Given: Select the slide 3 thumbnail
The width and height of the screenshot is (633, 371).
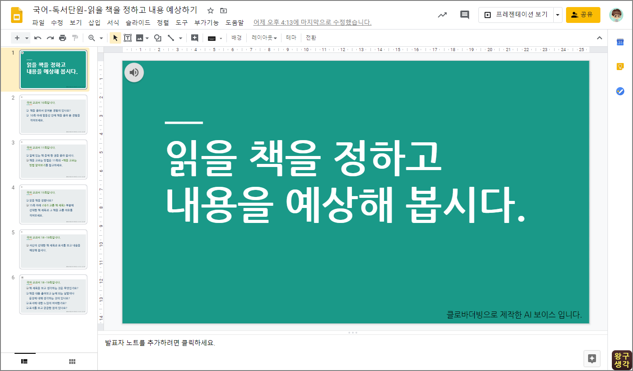Looking at the screenshot, I should tap(53, 160).
